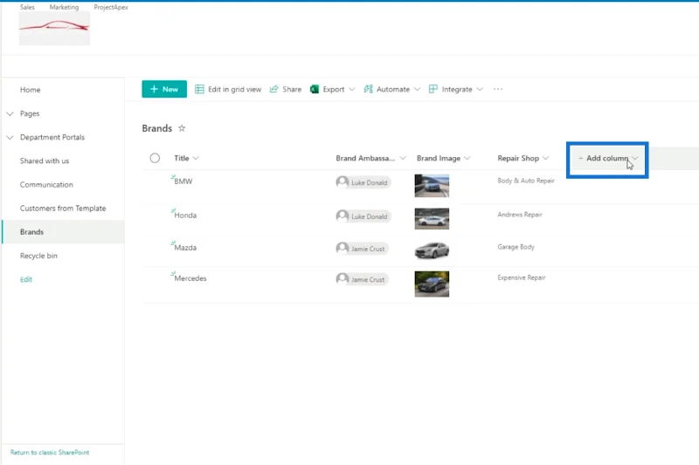699x465 pixels.
Task: Open the more options ellipsis menu
Action: [x=498, y=90]
